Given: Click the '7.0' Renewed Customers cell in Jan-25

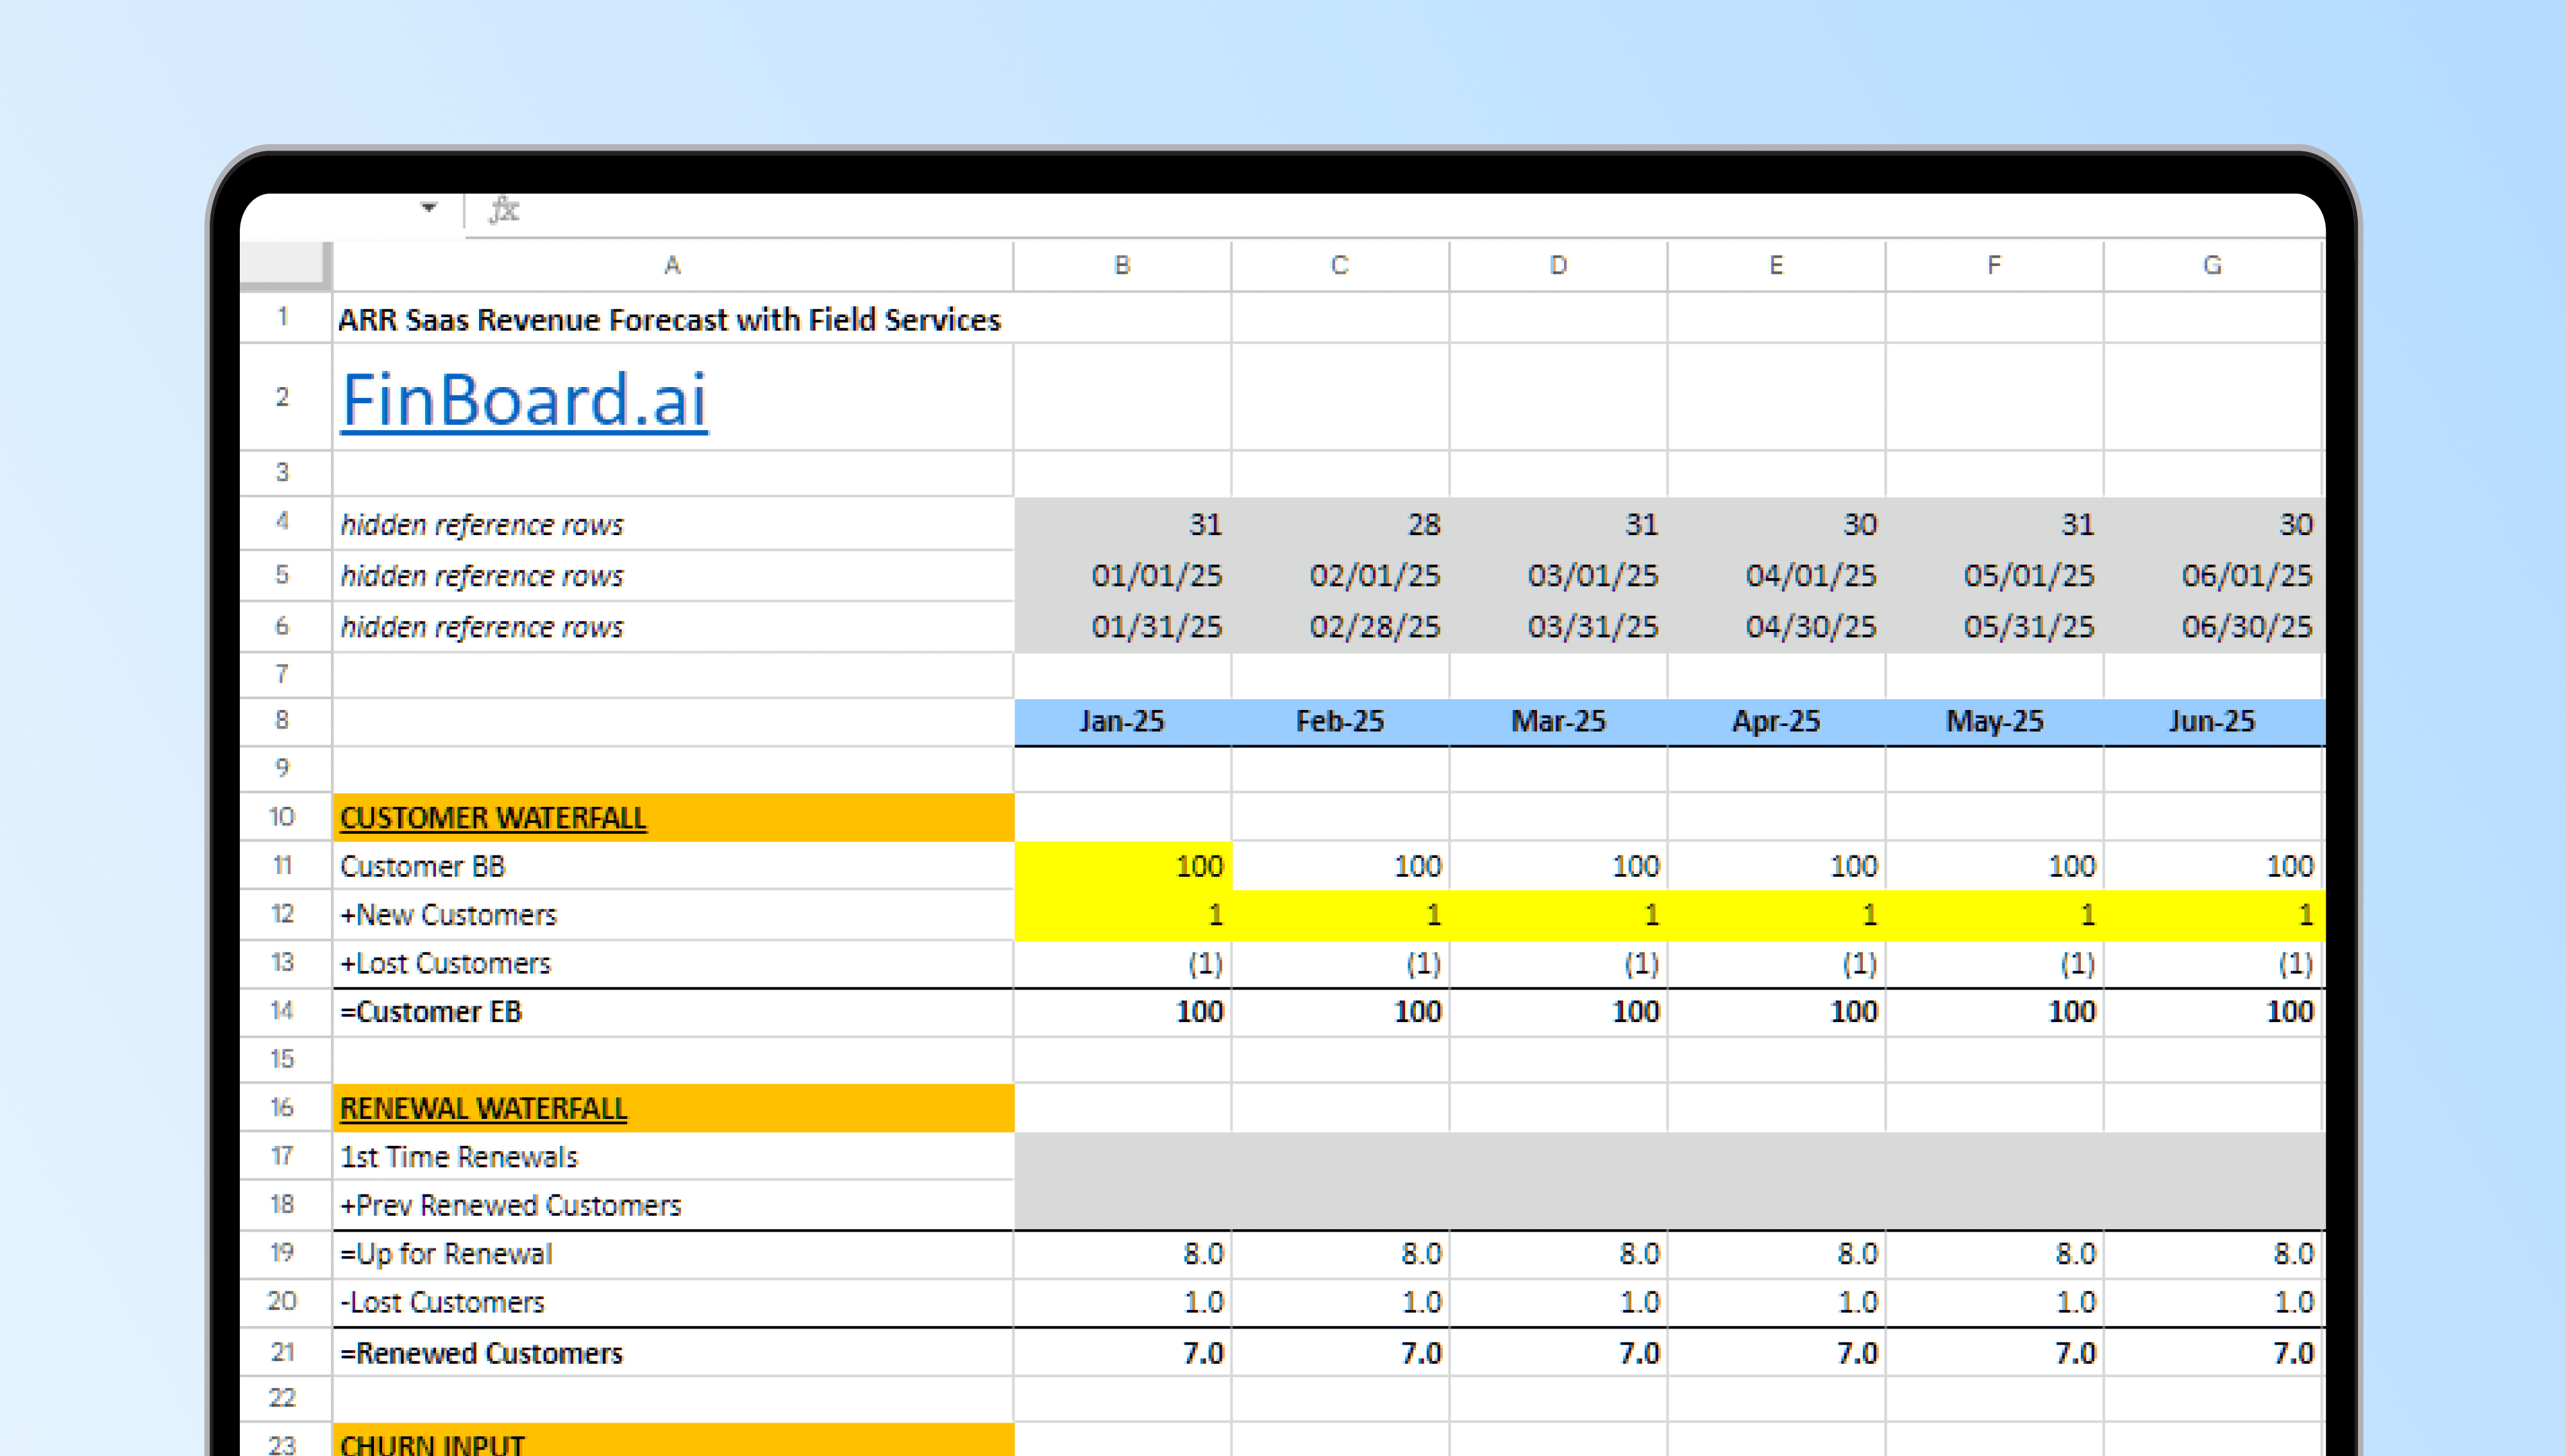Looking at the screenshot, I should pyautogui.click(x=1122, y=1352).
